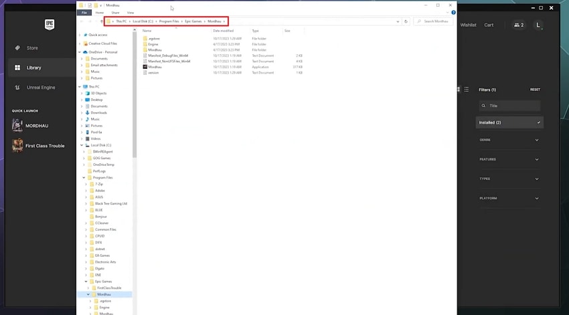
Task: Collapse the This PC tree node
Action: [x=80, y=87]
